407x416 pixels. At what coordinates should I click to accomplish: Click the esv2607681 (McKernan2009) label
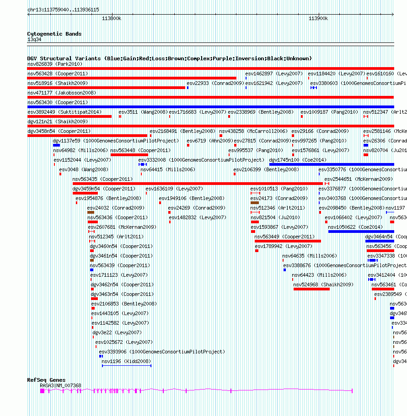122,227
